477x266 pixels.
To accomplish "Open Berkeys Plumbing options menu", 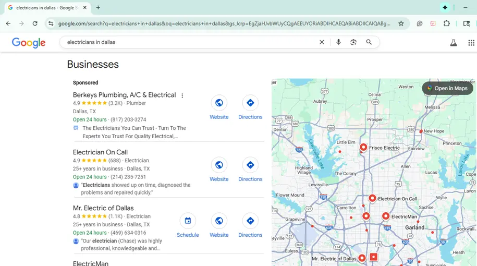I will (182, 95).
